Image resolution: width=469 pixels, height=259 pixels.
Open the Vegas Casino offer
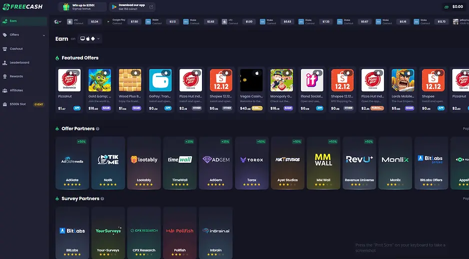tap(251, 90)
